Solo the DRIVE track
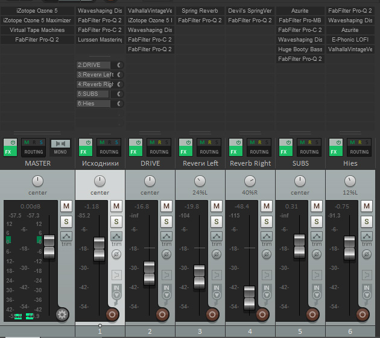 click(x=166, y=222)
